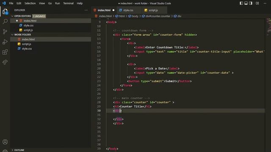Click the HTML file icon in index.html tab
The image size is (271, 152).
tap(95, 10)
